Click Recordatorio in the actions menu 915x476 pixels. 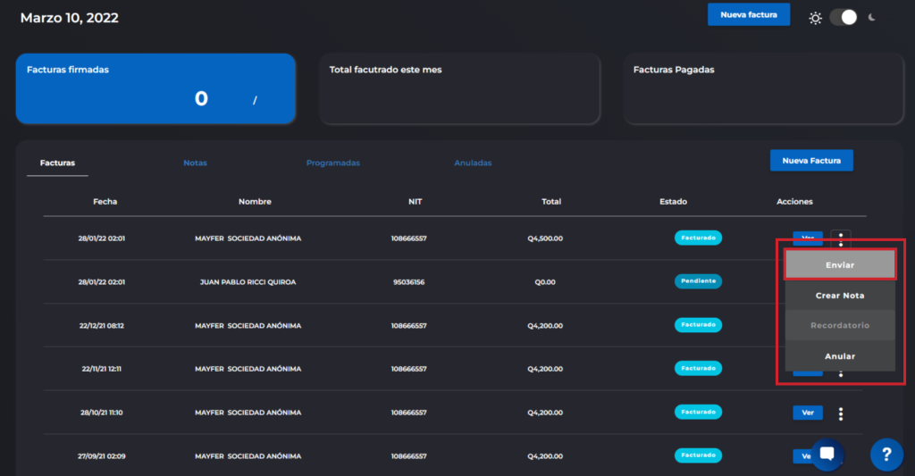click(840, 326)
